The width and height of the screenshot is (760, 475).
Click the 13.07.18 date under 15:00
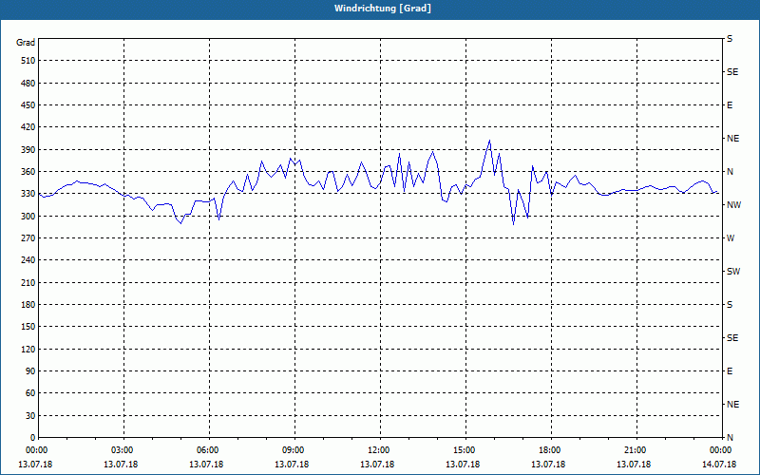[463, 465]
